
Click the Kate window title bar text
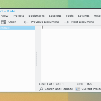8,11
